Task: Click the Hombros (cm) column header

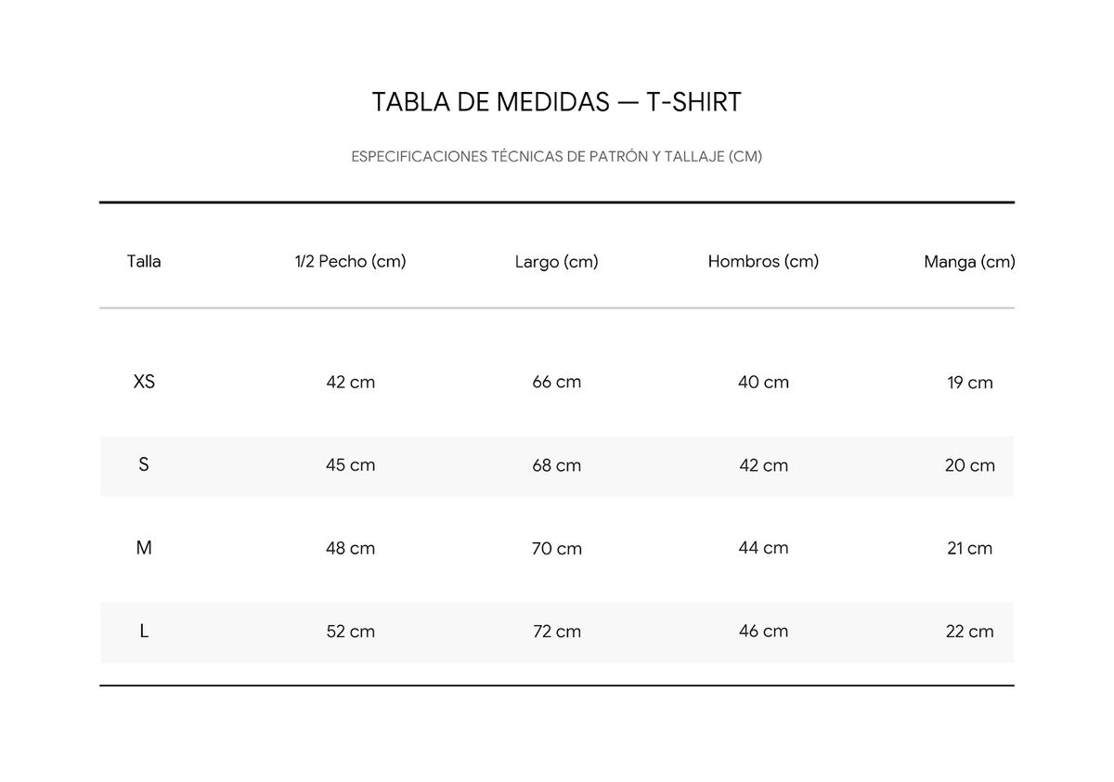Action: click(763, 262)
